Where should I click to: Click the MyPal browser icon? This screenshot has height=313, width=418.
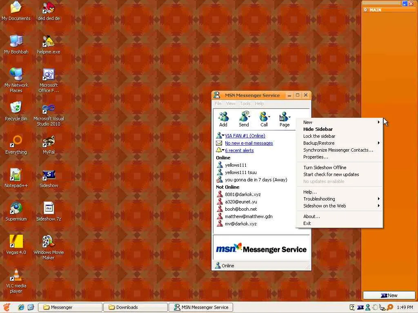(x=49, y=145)
